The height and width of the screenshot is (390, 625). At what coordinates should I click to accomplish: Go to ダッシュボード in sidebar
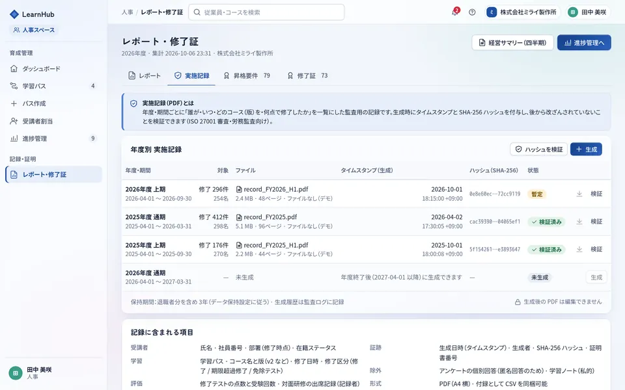coord(53,69)
